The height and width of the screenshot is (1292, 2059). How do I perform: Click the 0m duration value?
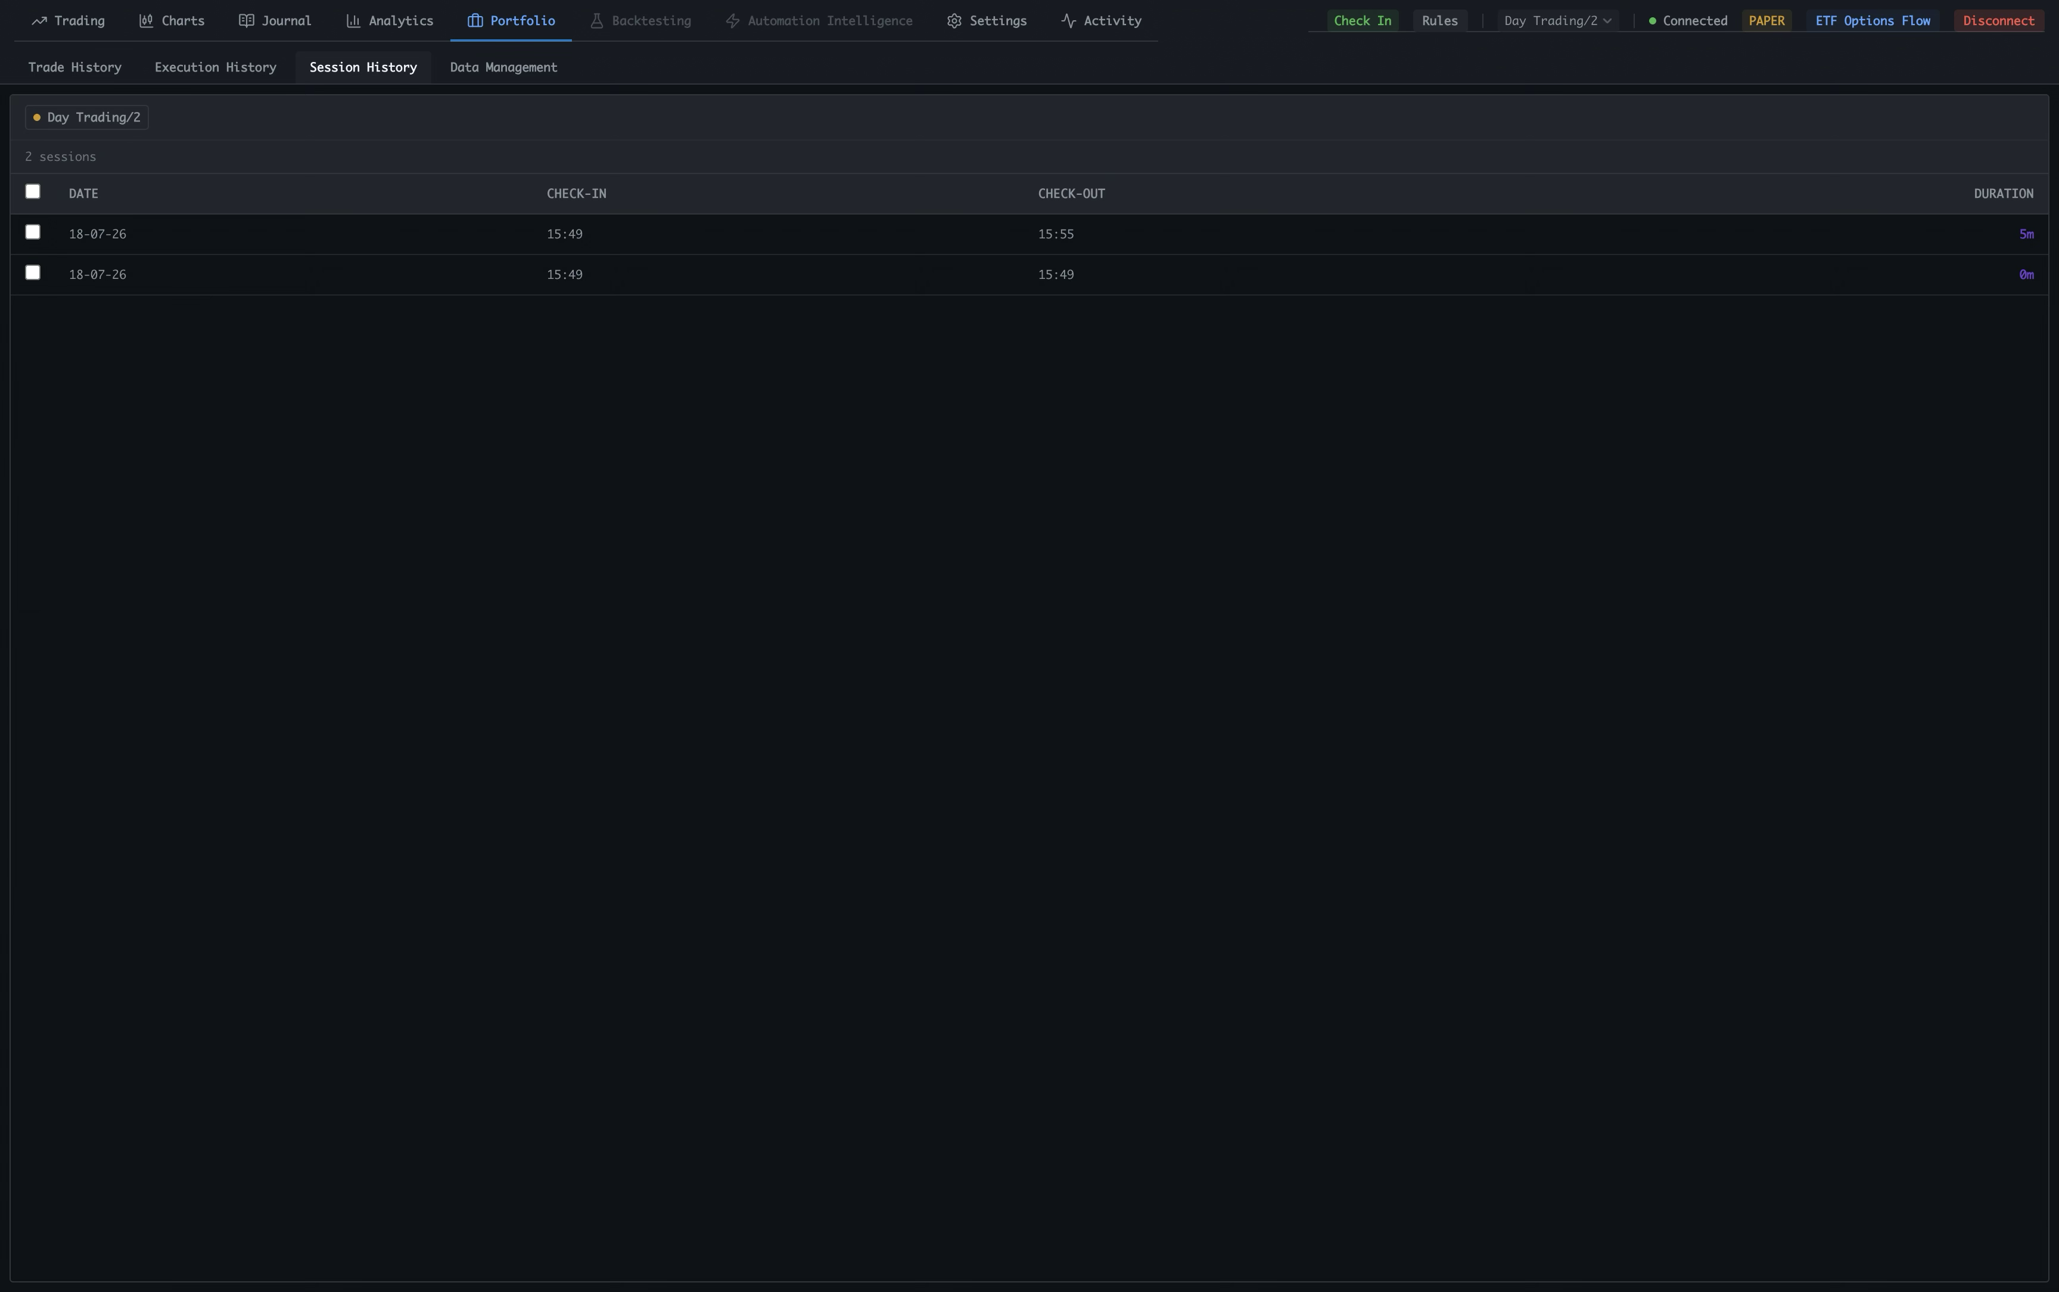pyautogui.click(x=2027, y=274)
